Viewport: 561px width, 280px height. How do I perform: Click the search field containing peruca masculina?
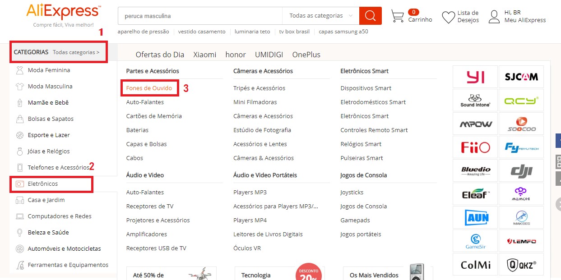pos(200,16)
